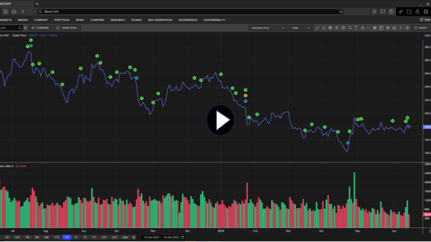Switch range to YTD
Screen dimensions: 431x242
click(x=57, y=237)
